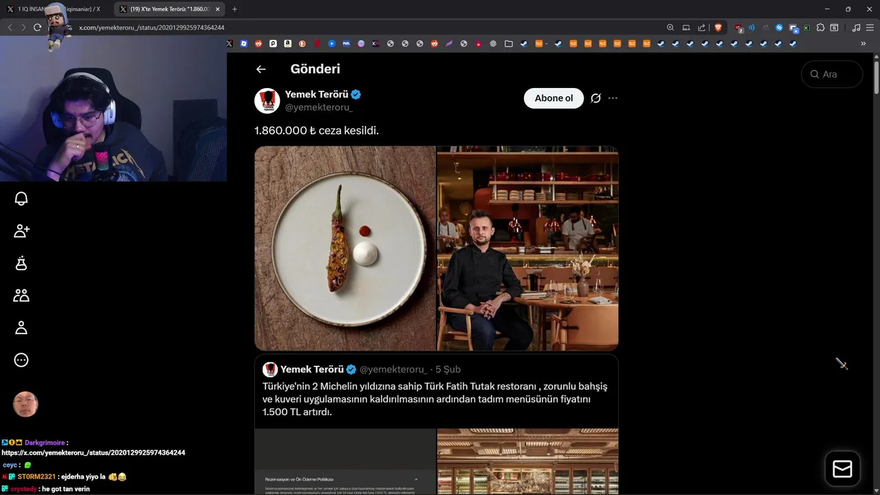Click the sidebar account avatar photo
This screenshot has height=495, width=880.
coord(25,404)
